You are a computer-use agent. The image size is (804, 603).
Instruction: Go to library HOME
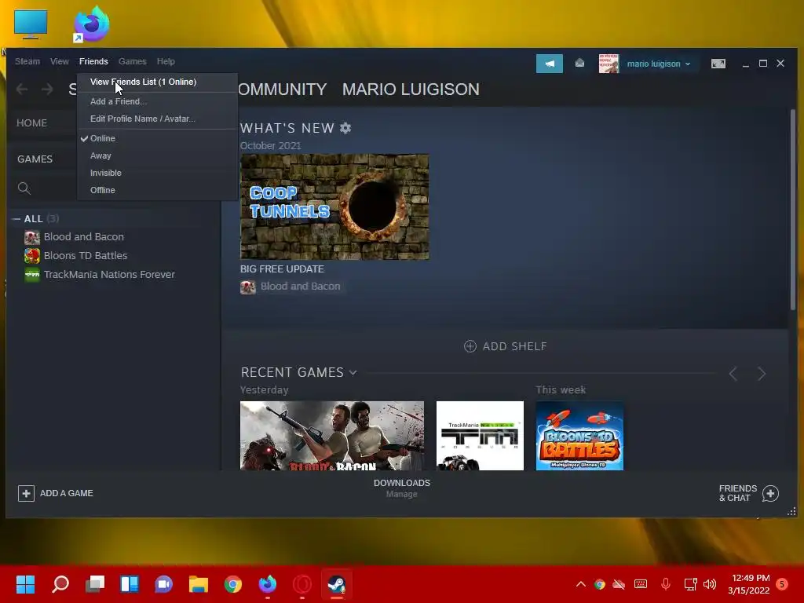31,123
